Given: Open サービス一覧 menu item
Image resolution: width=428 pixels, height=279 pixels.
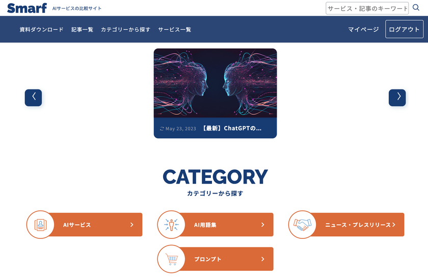Looking at the screenshot, I should point(174,29).
